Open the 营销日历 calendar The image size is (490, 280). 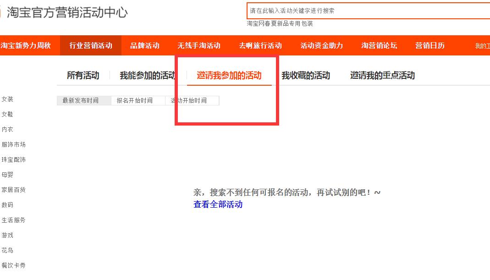(x=429, y=45)
